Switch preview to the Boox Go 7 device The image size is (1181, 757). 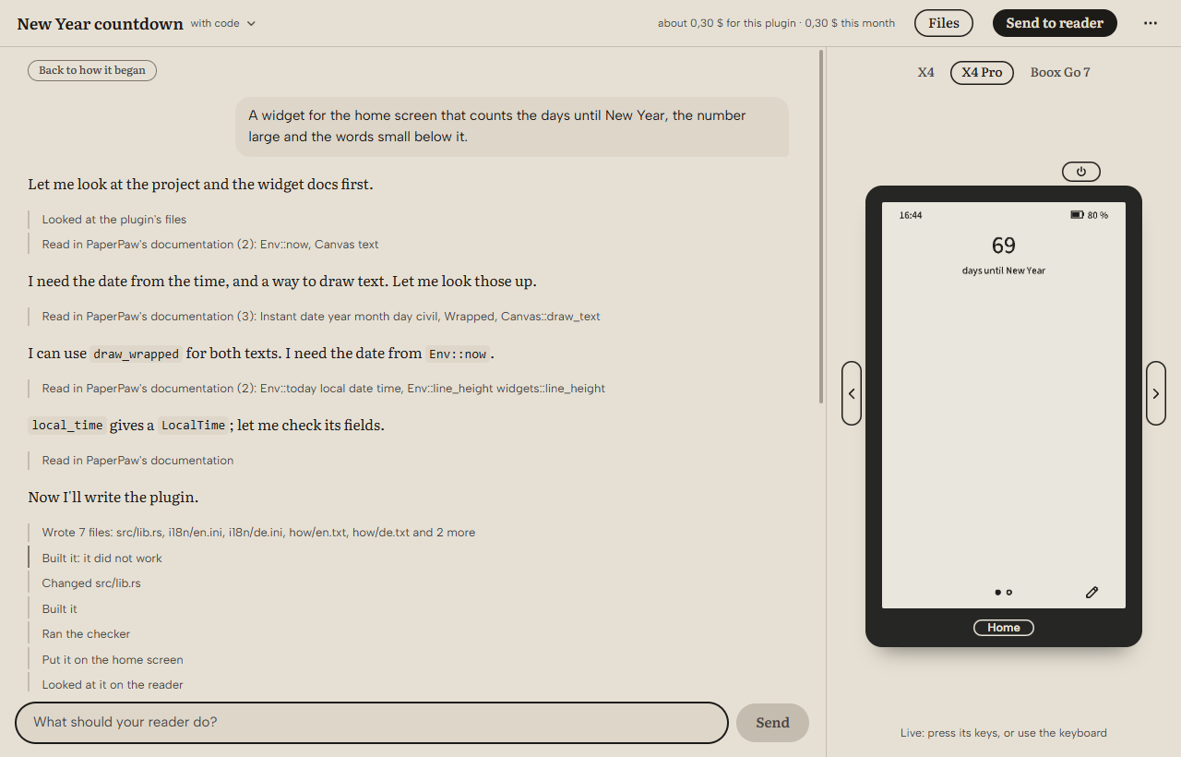point(1060,72)
